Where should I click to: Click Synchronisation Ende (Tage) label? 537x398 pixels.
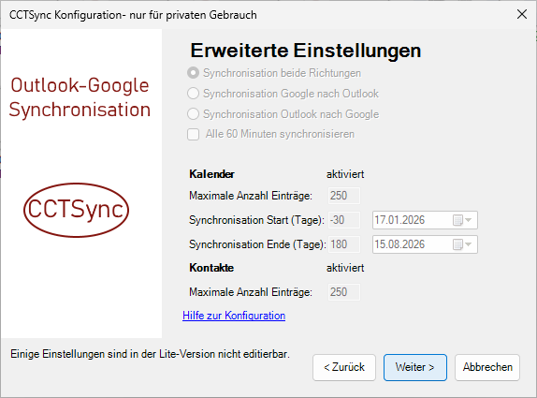pyautogui.click(x=257, y=244)
